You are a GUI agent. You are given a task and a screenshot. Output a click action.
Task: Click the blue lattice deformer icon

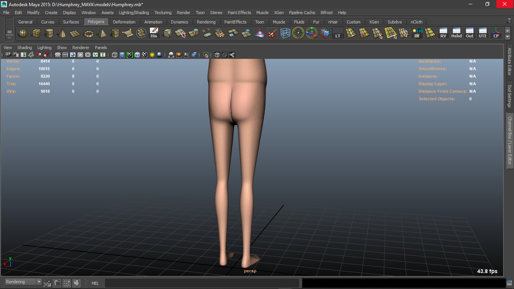tap(285, 33)
